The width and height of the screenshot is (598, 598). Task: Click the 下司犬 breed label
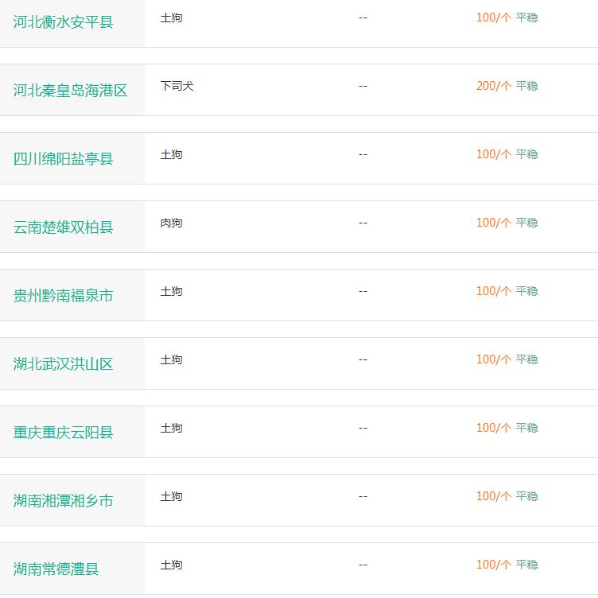click(x=177, y=86)
